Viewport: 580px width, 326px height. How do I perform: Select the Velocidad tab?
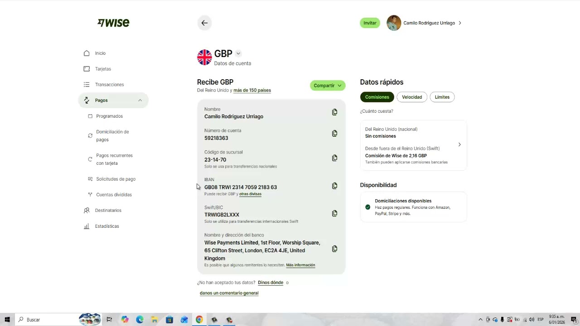412,97
